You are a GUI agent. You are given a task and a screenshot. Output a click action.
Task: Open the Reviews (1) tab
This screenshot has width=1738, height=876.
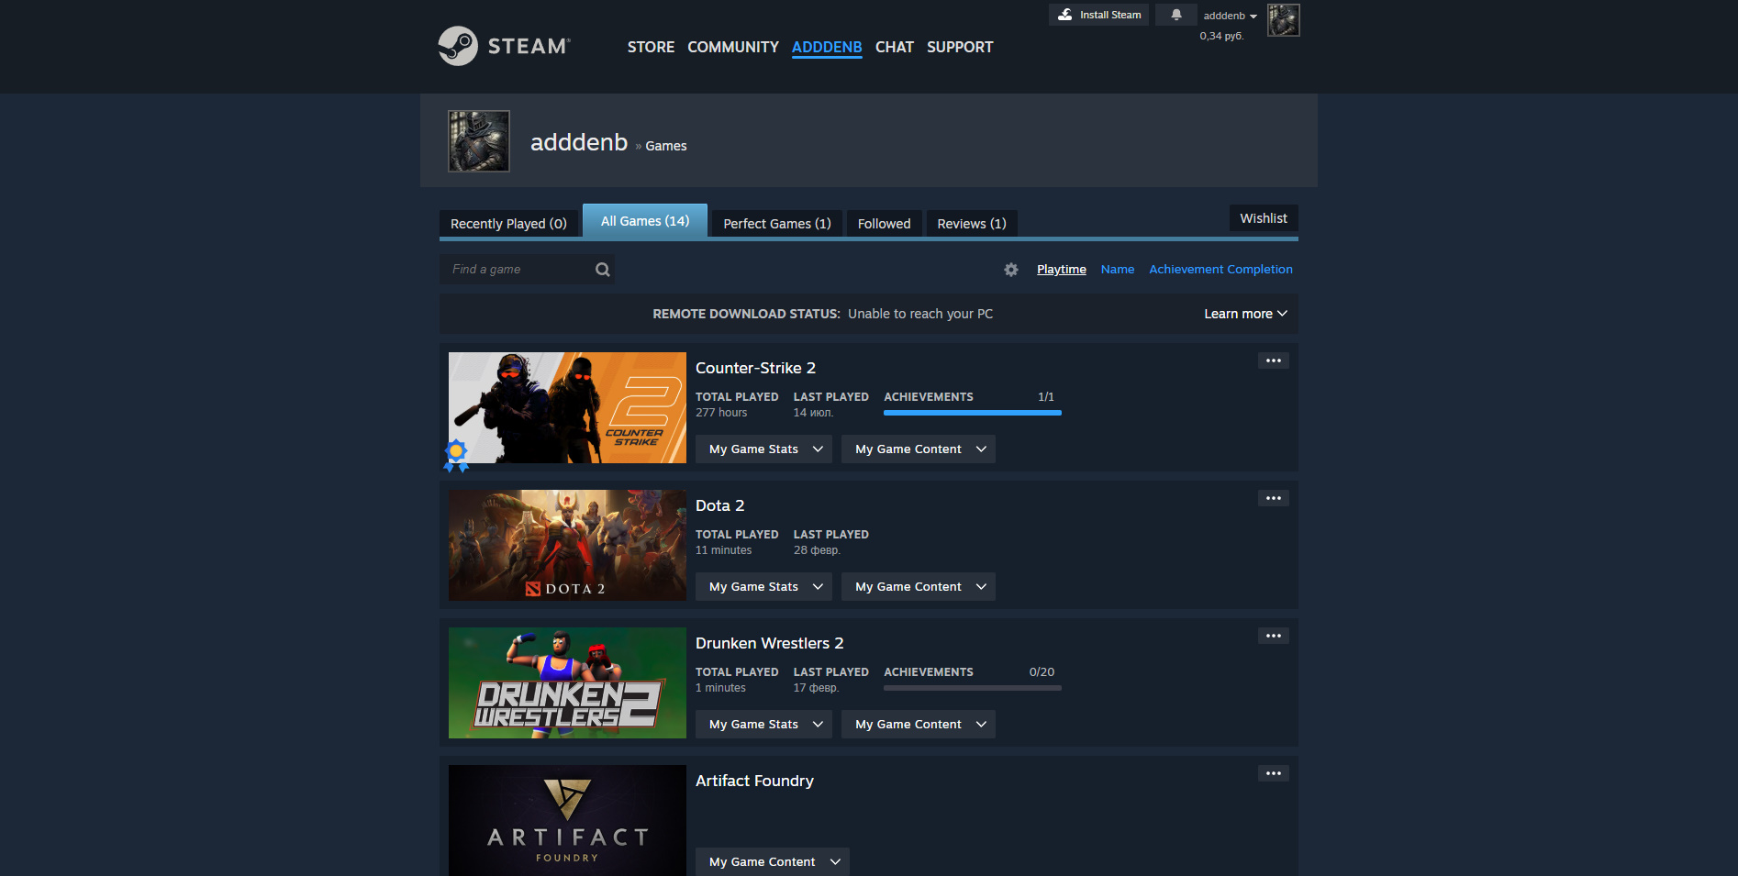(972, 224)
